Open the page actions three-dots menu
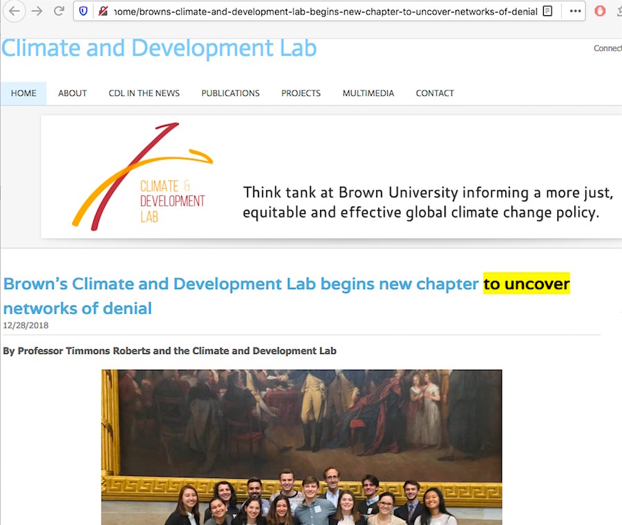Image resolution: width=622 pixels, height=525 pixels. pyautogui.click(x=575, y=11)
